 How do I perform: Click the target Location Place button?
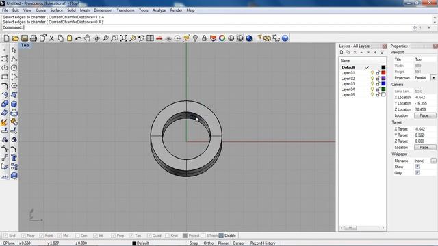425,148
